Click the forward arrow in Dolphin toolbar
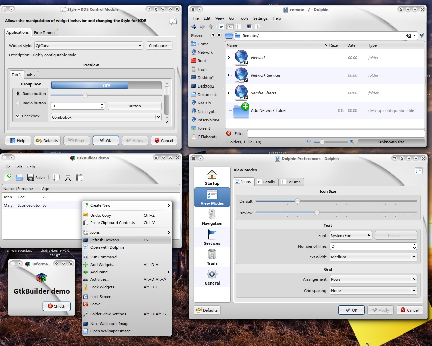The width and height of the screenshot is (432, 346). (x=202, y=27)
